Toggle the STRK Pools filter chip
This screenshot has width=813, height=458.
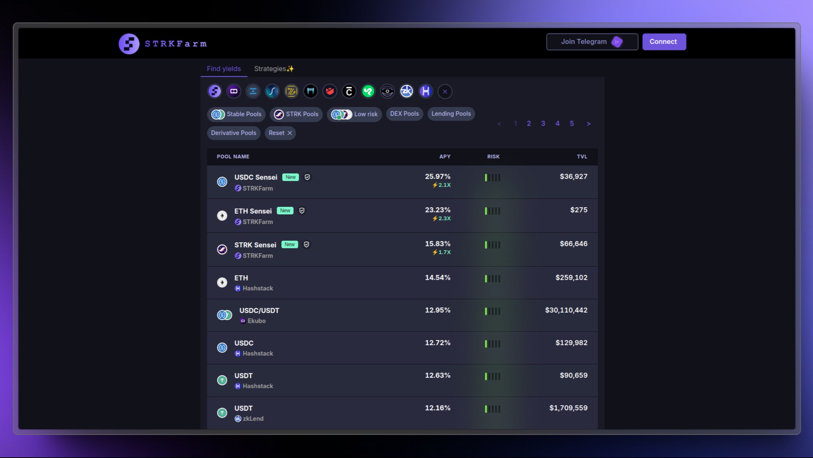(x=296, y=114)
